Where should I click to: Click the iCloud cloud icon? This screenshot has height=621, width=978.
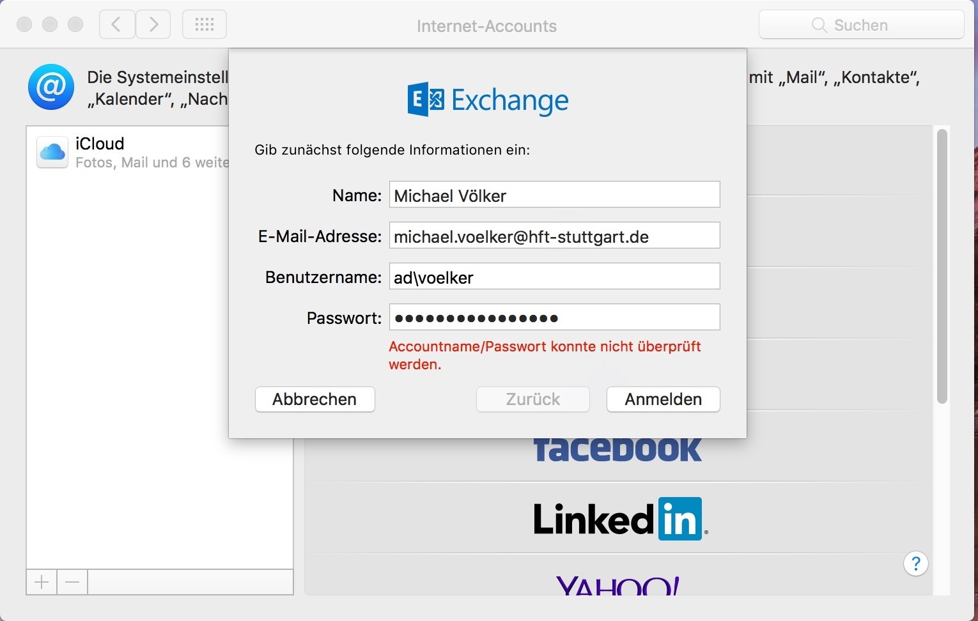click(x=52, y=152)
